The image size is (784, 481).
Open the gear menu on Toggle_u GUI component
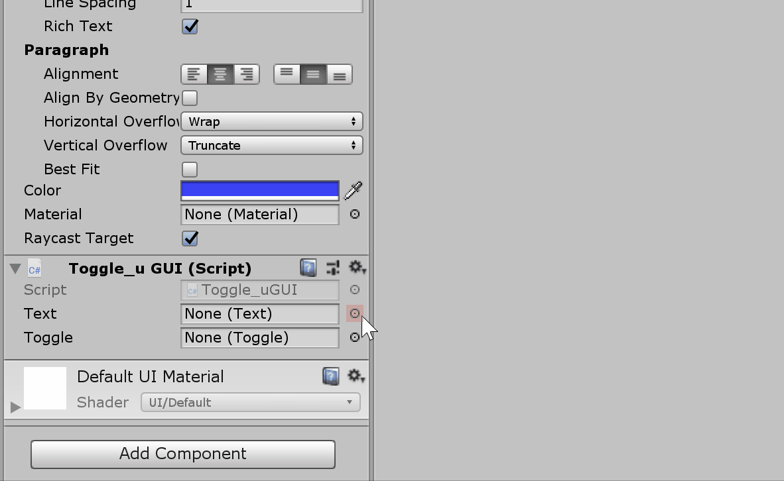pos(356,268)
